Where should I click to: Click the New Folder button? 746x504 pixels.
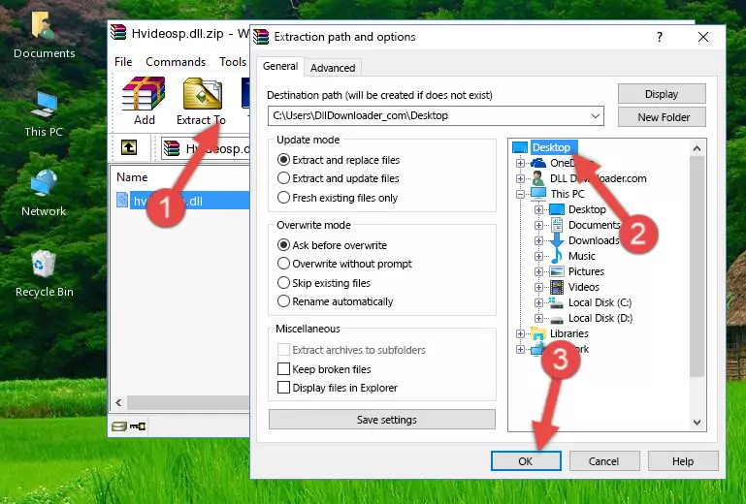662,117
